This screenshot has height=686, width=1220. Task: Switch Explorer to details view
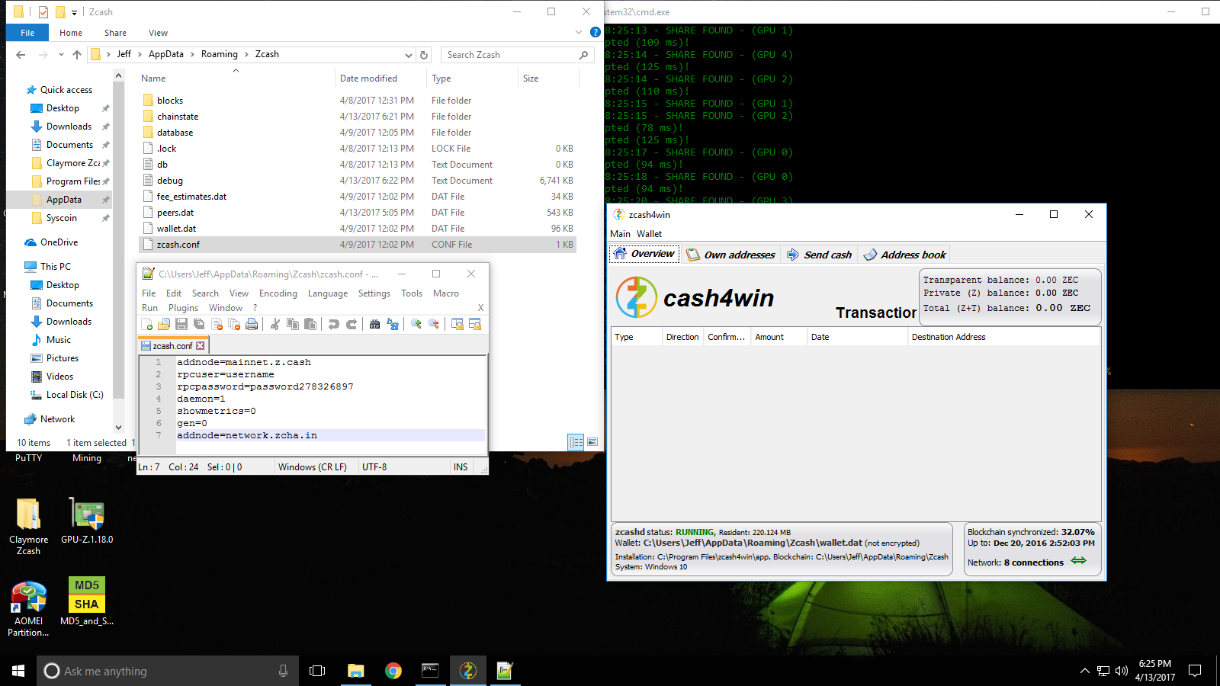[576, 442]
